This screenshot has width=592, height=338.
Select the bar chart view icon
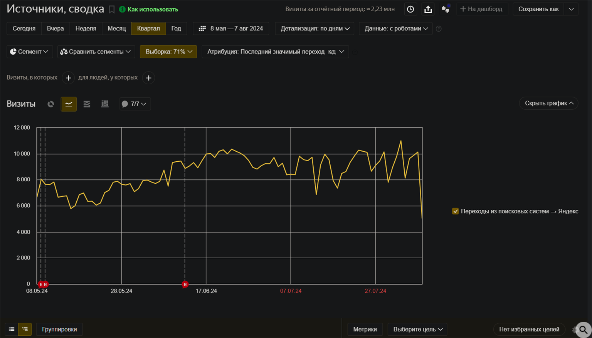tap(105, 104)
